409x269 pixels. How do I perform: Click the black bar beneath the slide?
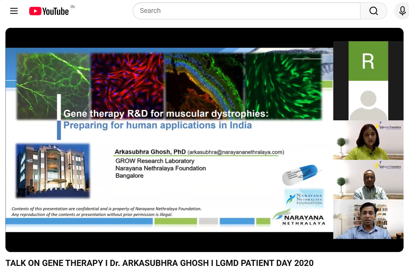click(170, 242)
